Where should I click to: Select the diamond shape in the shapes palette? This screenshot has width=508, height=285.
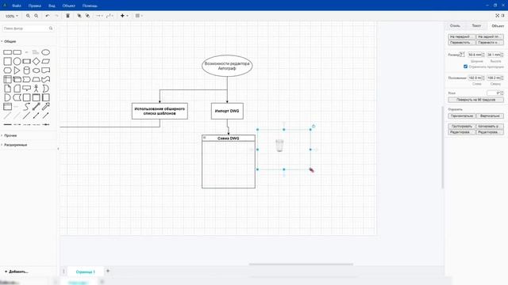(x=37, y=61)
